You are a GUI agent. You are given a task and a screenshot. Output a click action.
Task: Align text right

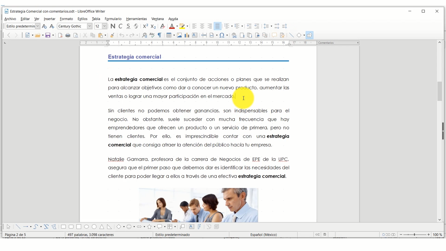tap(210, 26)
